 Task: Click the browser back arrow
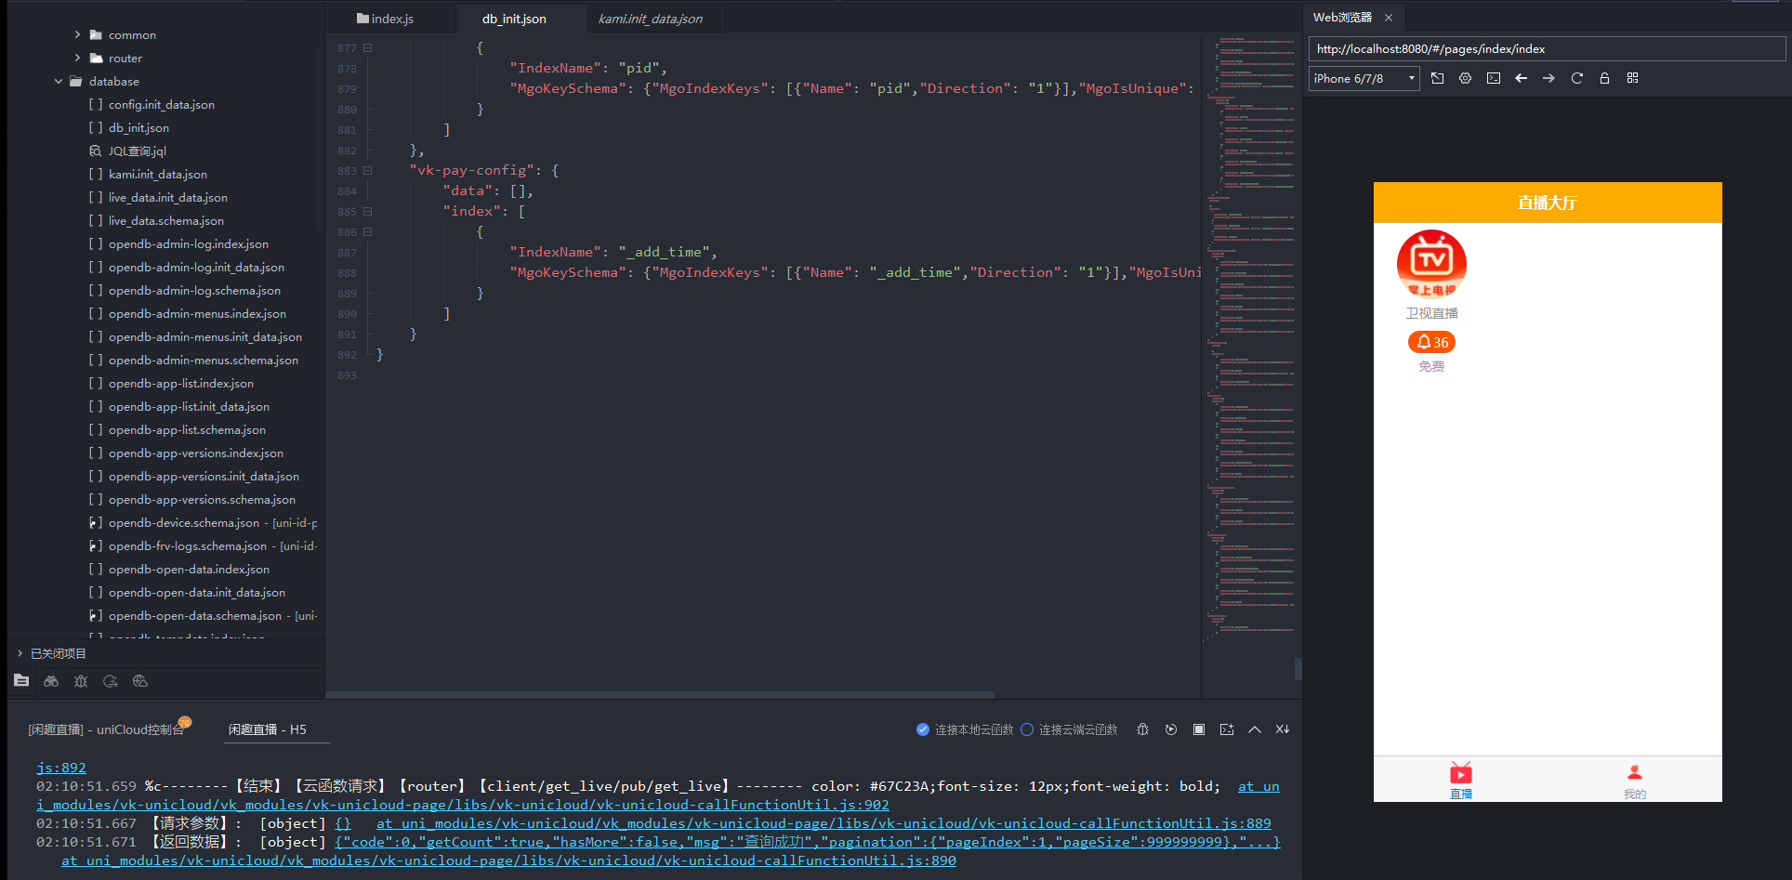[x=1521, y=78]
